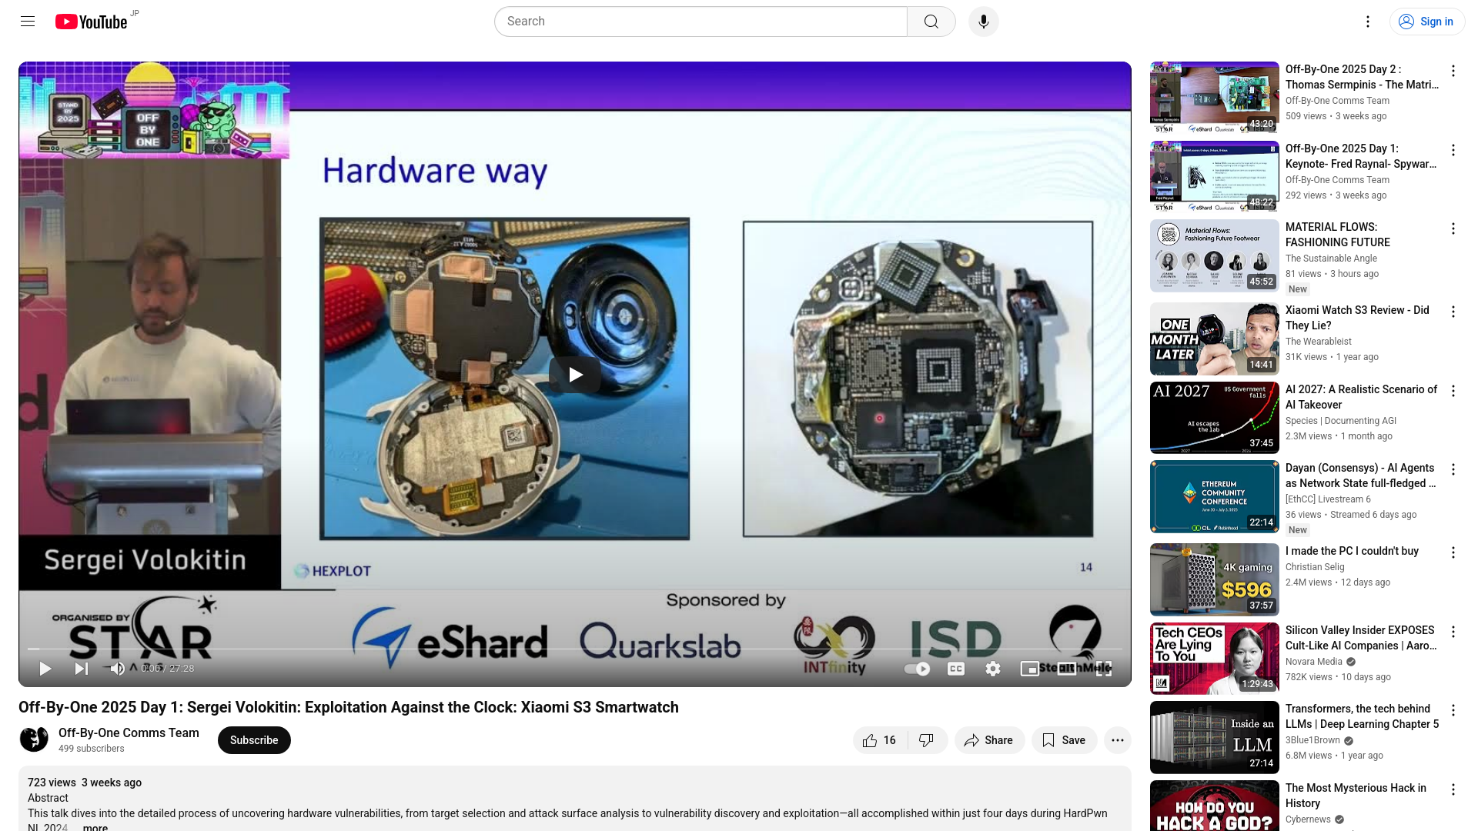Open options menu for I made the PC

point(1453,552)
